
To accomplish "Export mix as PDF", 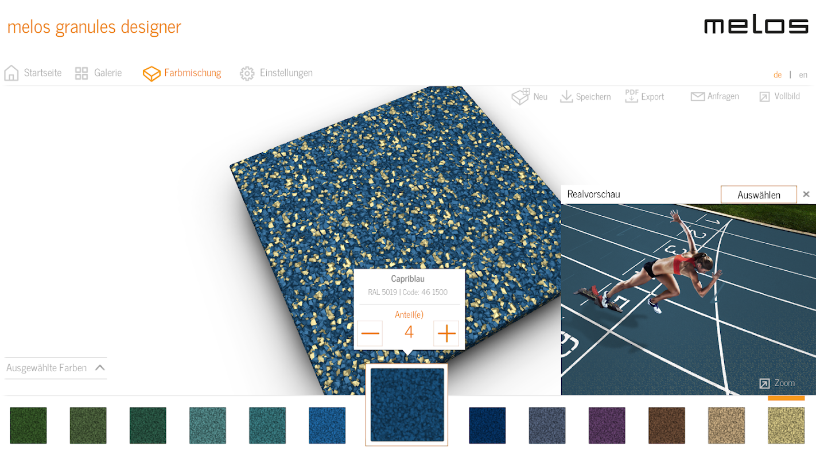I will click(x=632, y=96).
